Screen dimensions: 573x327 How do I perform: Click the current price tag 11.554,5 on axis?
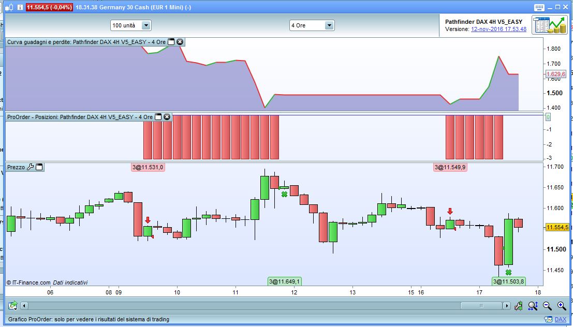tap(557, 227)
